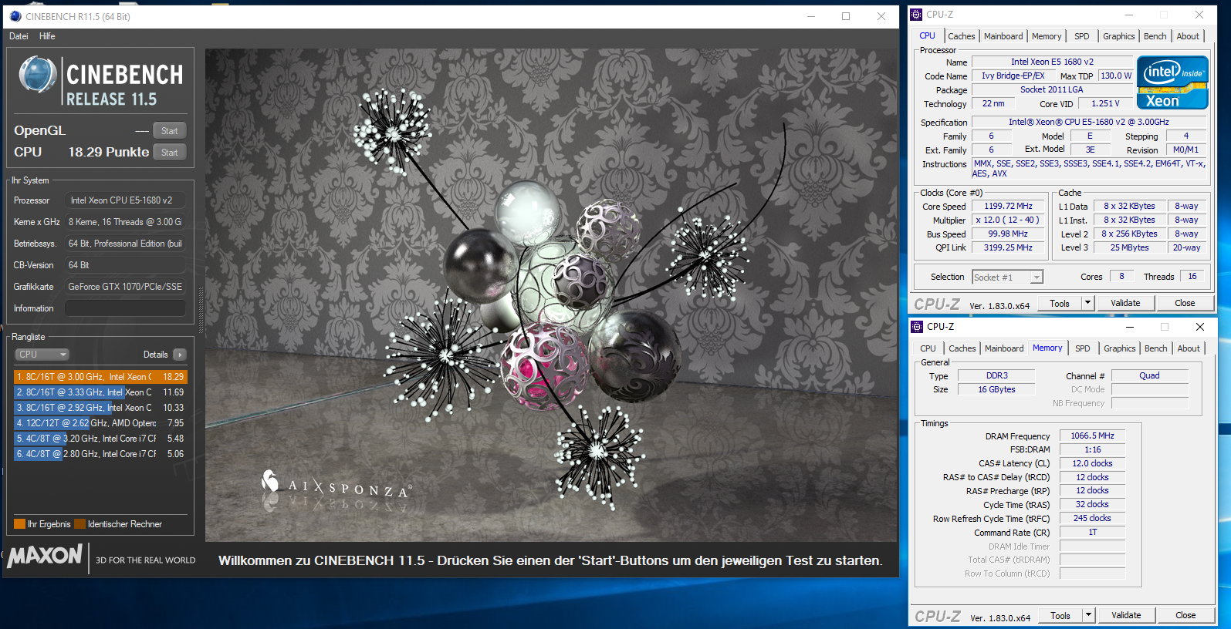This screenshot has height=629, width=1231.
Task: Select the AMD Opteron ranking entry
Action: [100, 423]
